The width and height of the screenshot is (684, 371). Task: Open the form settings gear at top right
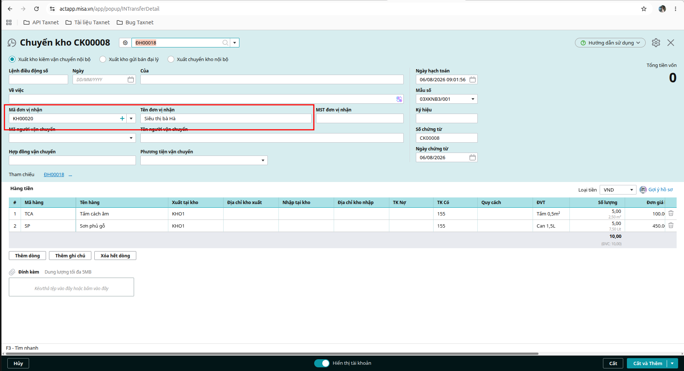[656, 43]
